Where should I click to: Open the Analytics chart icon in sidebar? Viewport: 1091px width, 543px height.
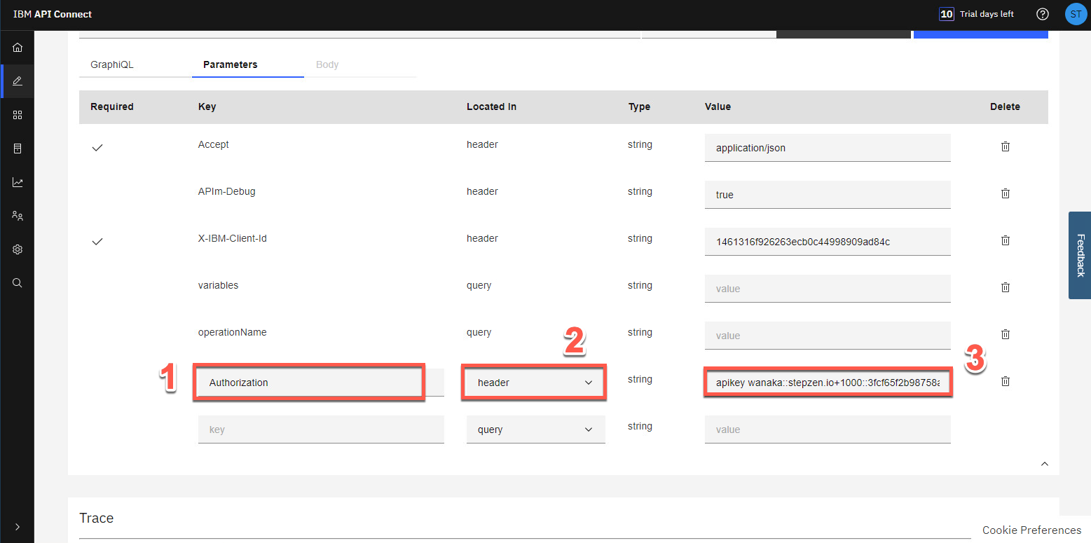click(x=18, y=182)
